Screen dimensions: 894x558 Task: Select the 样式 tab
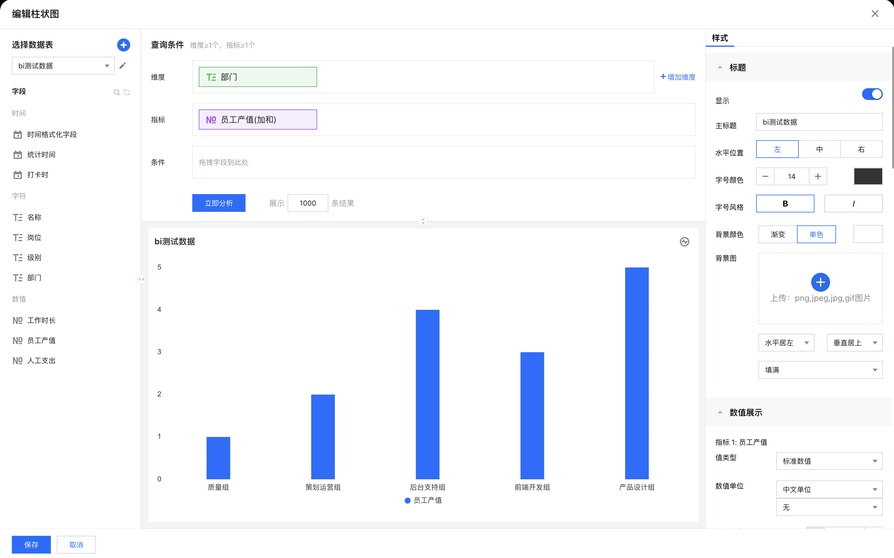coord(719,38)
